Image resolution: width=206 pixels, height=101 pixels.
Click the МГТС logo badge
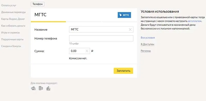[x=124, y=15]
